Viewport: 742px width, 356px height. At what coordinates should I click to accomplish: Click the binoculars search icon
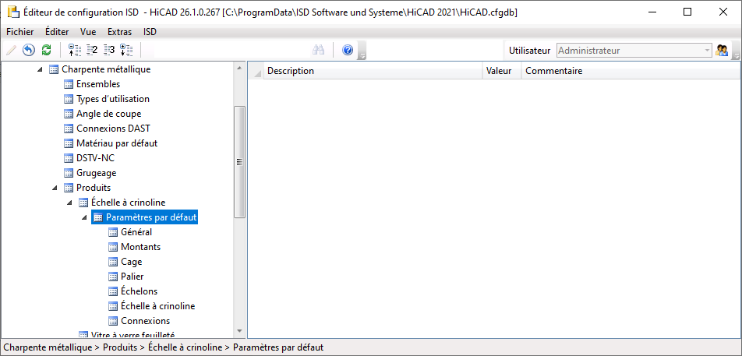pyautogui.click(x=318, y=50)
